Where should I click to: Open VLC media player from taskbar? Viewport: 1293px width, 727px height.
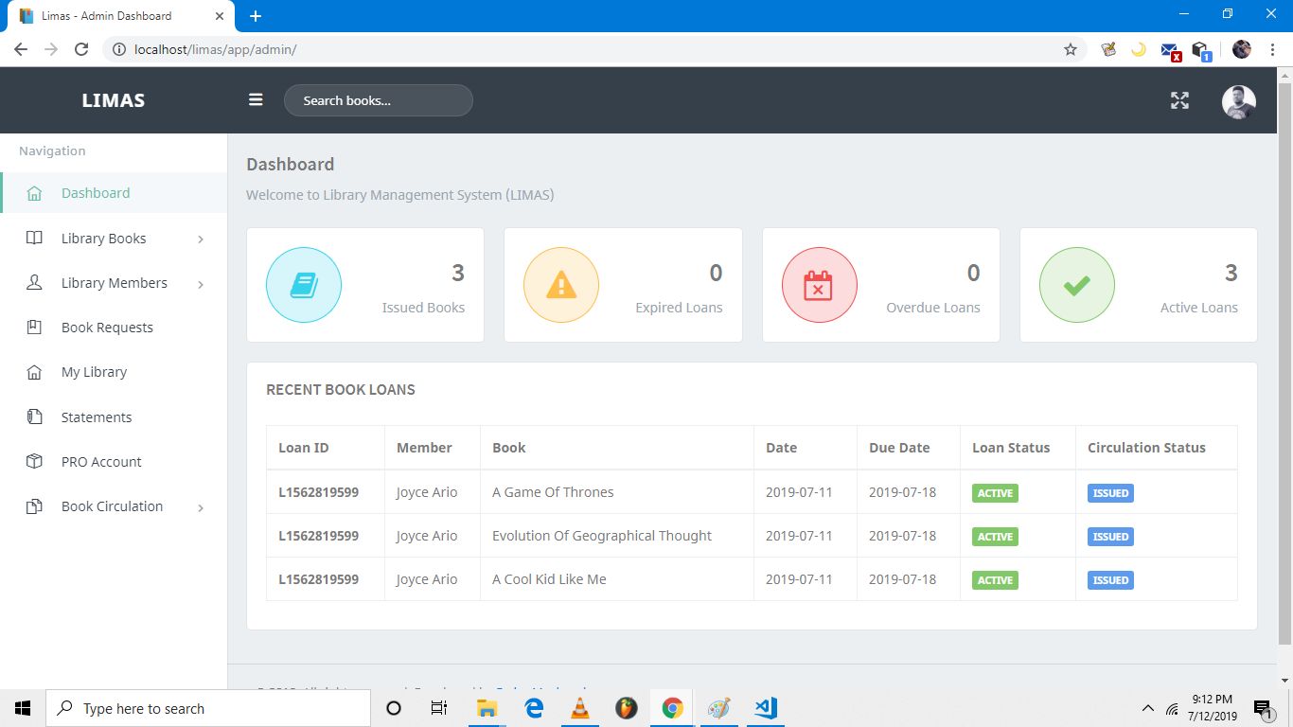pyautogui.click(x=580, y=708)
